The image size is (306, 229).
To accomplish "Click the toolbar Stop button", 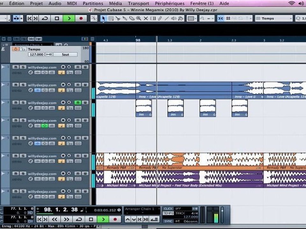I will (x=57, y=18).
